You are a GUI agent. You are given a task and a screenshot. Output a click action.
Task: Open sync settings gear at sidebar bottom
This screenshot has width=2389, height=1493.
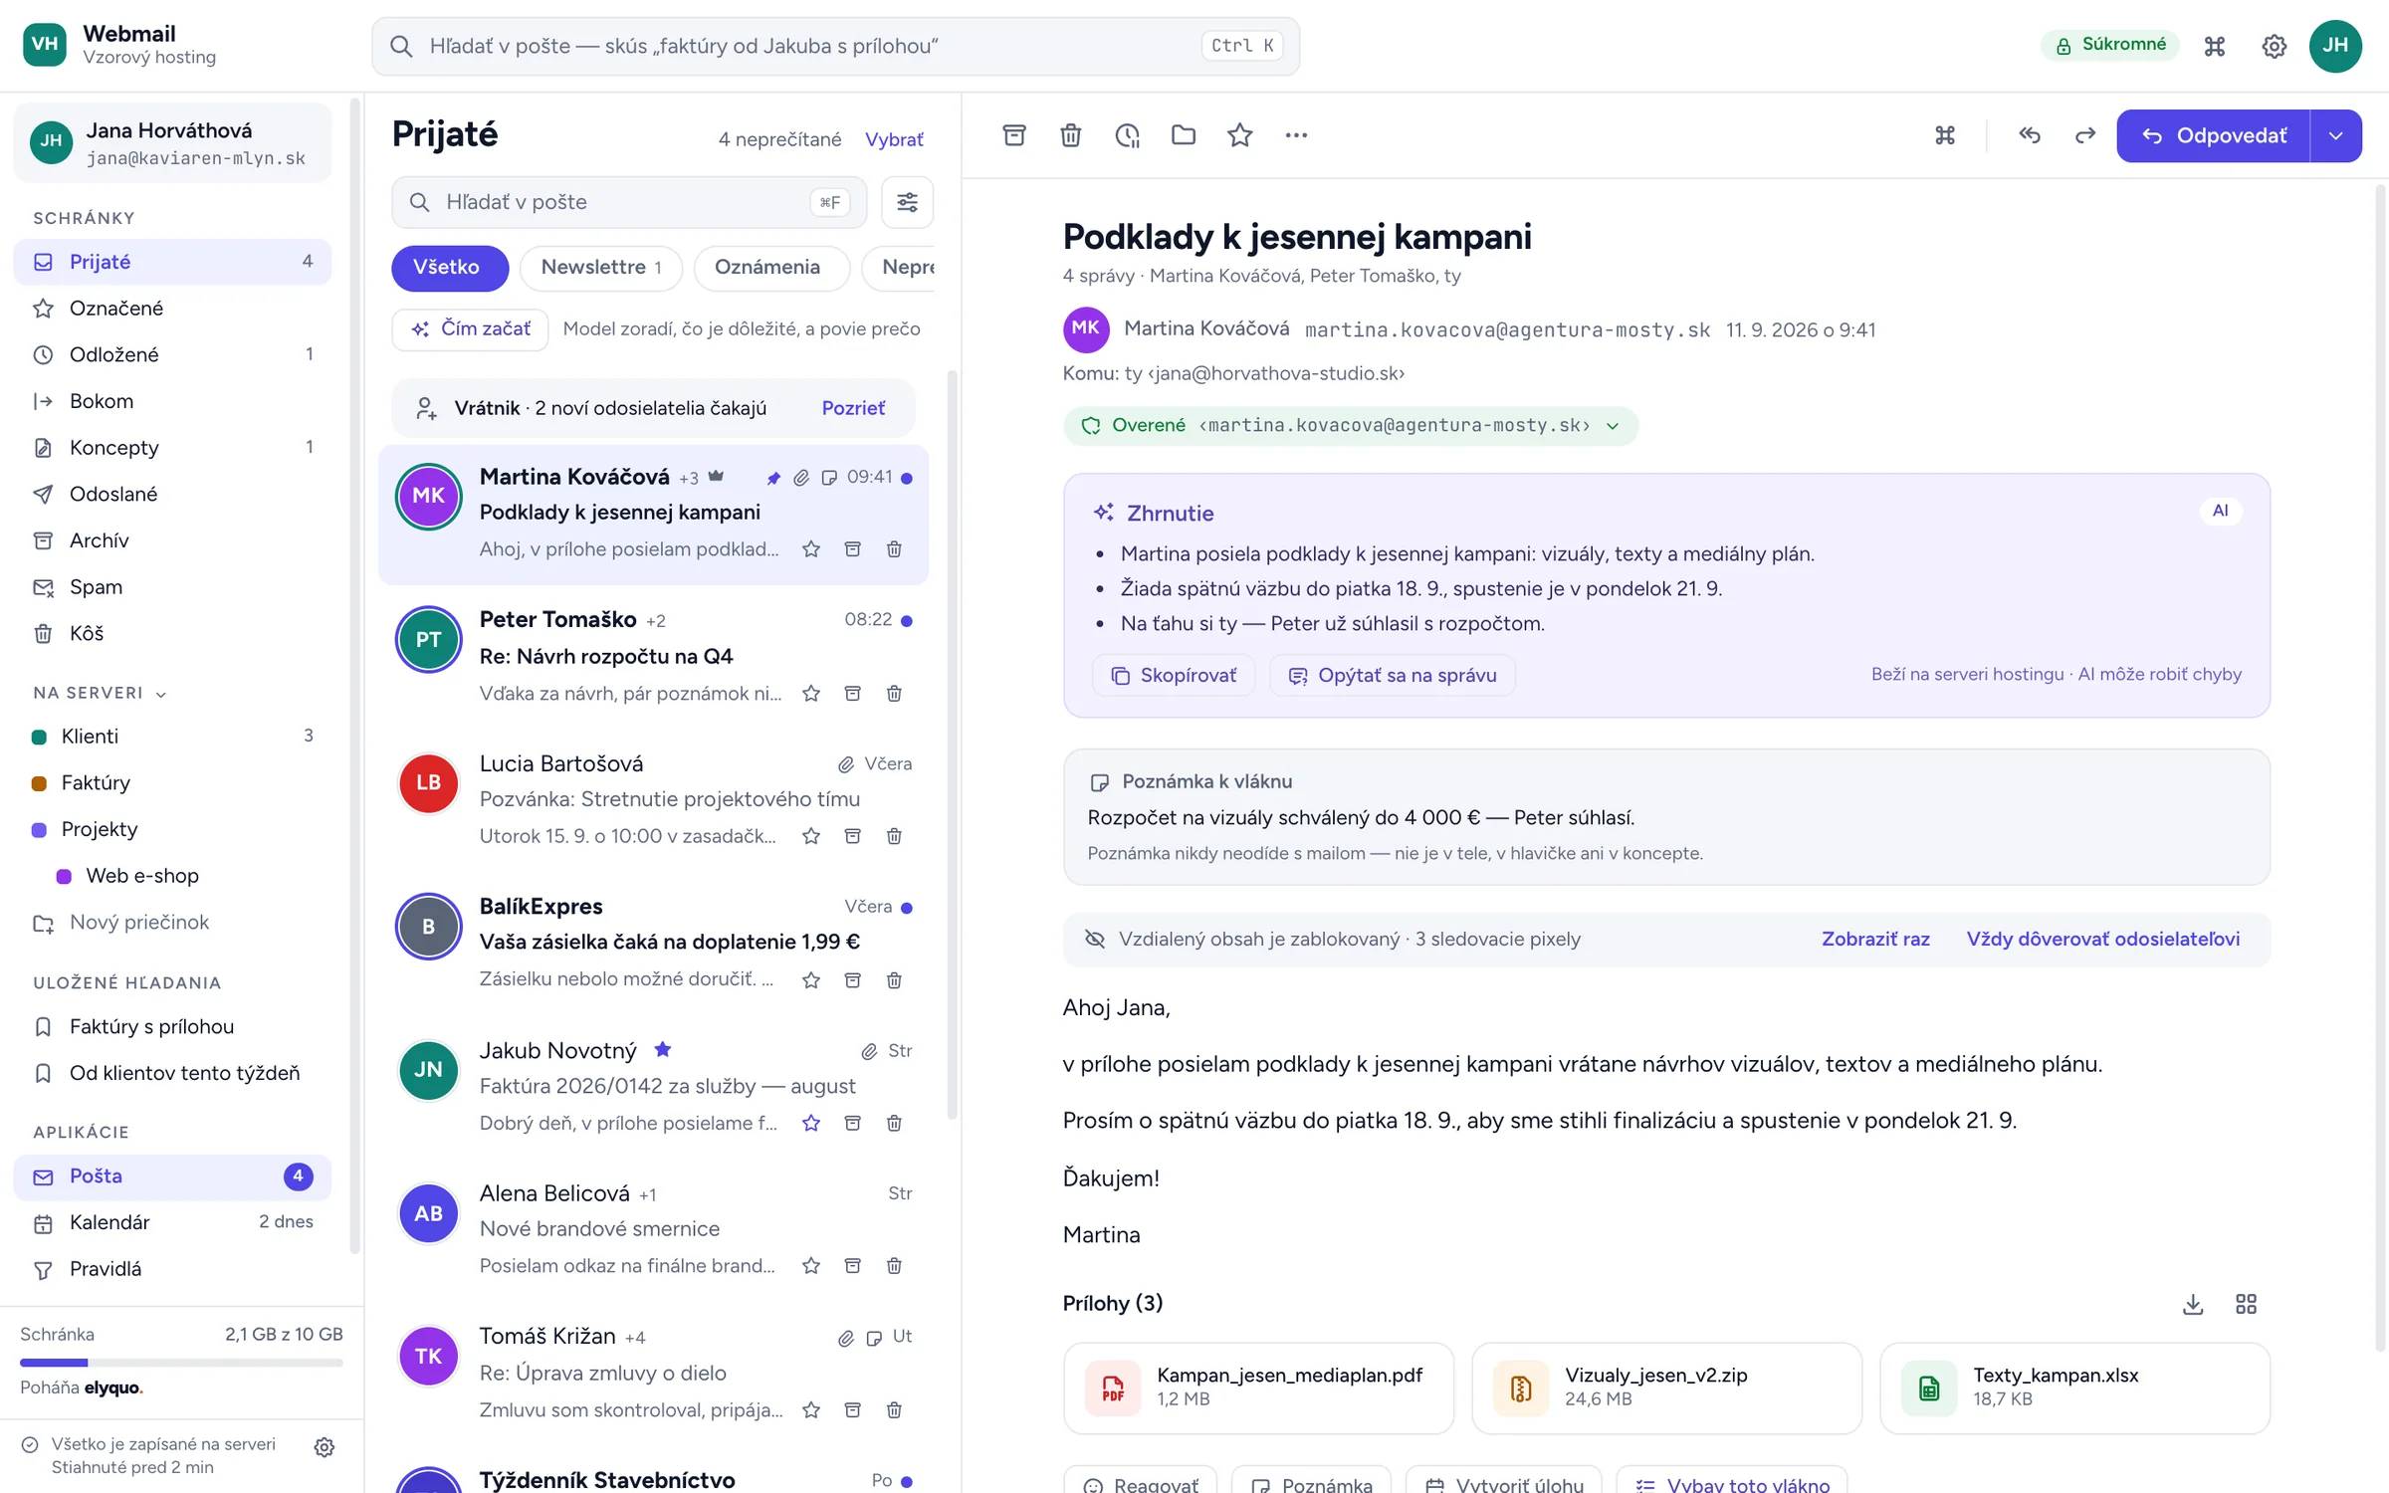pos(324,1446)
